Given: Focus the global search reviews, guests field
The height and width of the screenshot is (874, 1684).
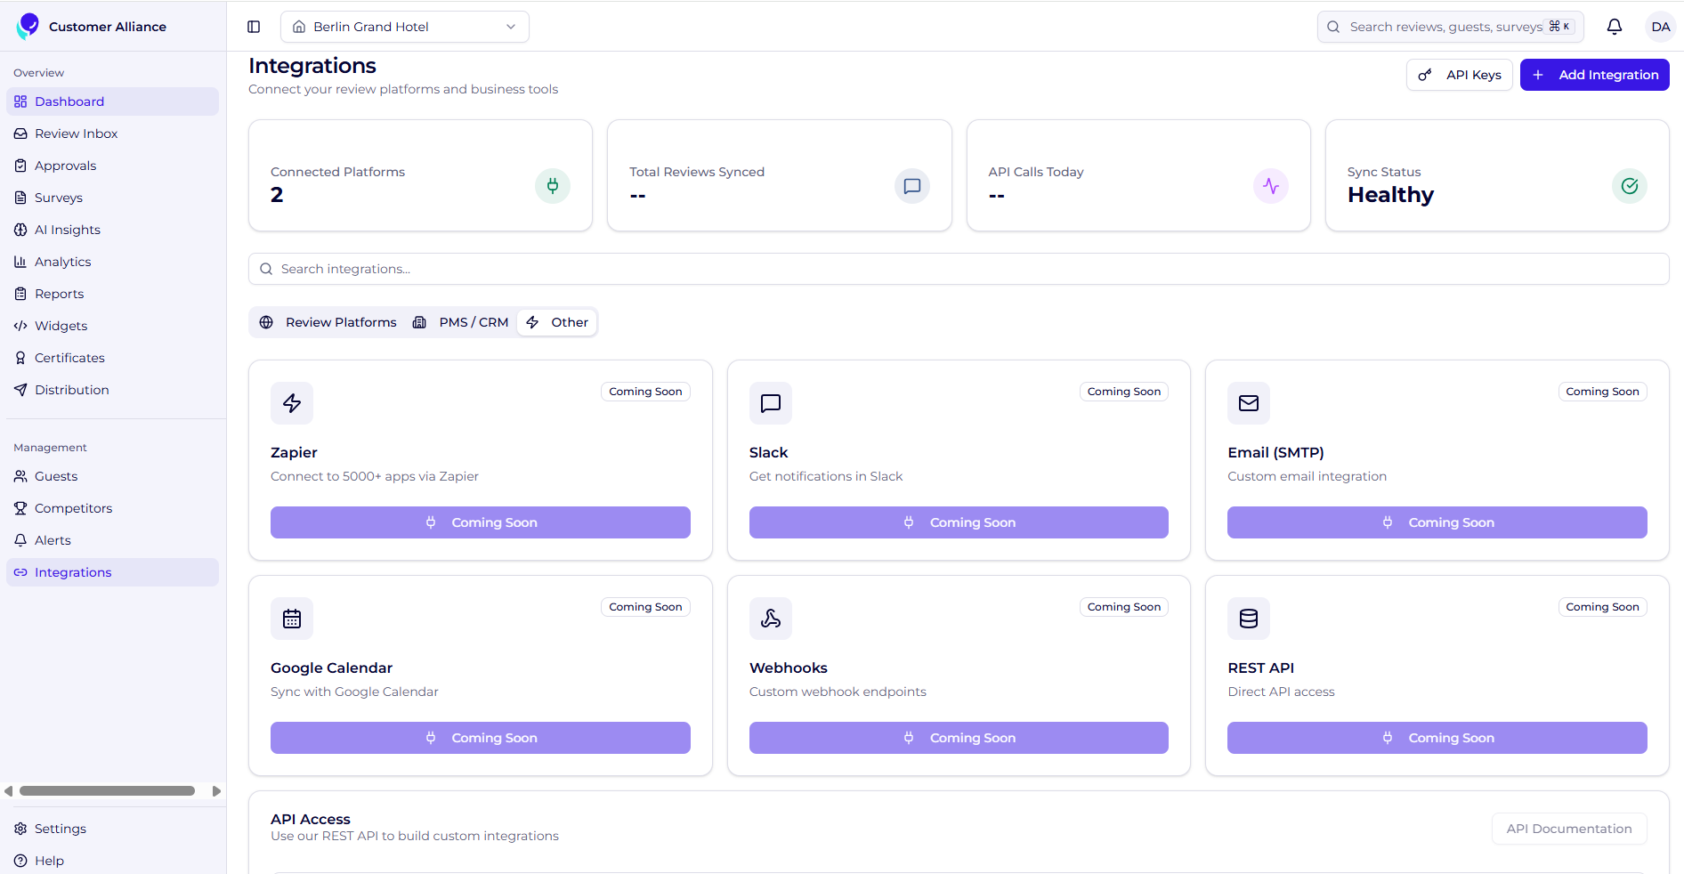Looking at the screenshot, I should point(1451,27).
